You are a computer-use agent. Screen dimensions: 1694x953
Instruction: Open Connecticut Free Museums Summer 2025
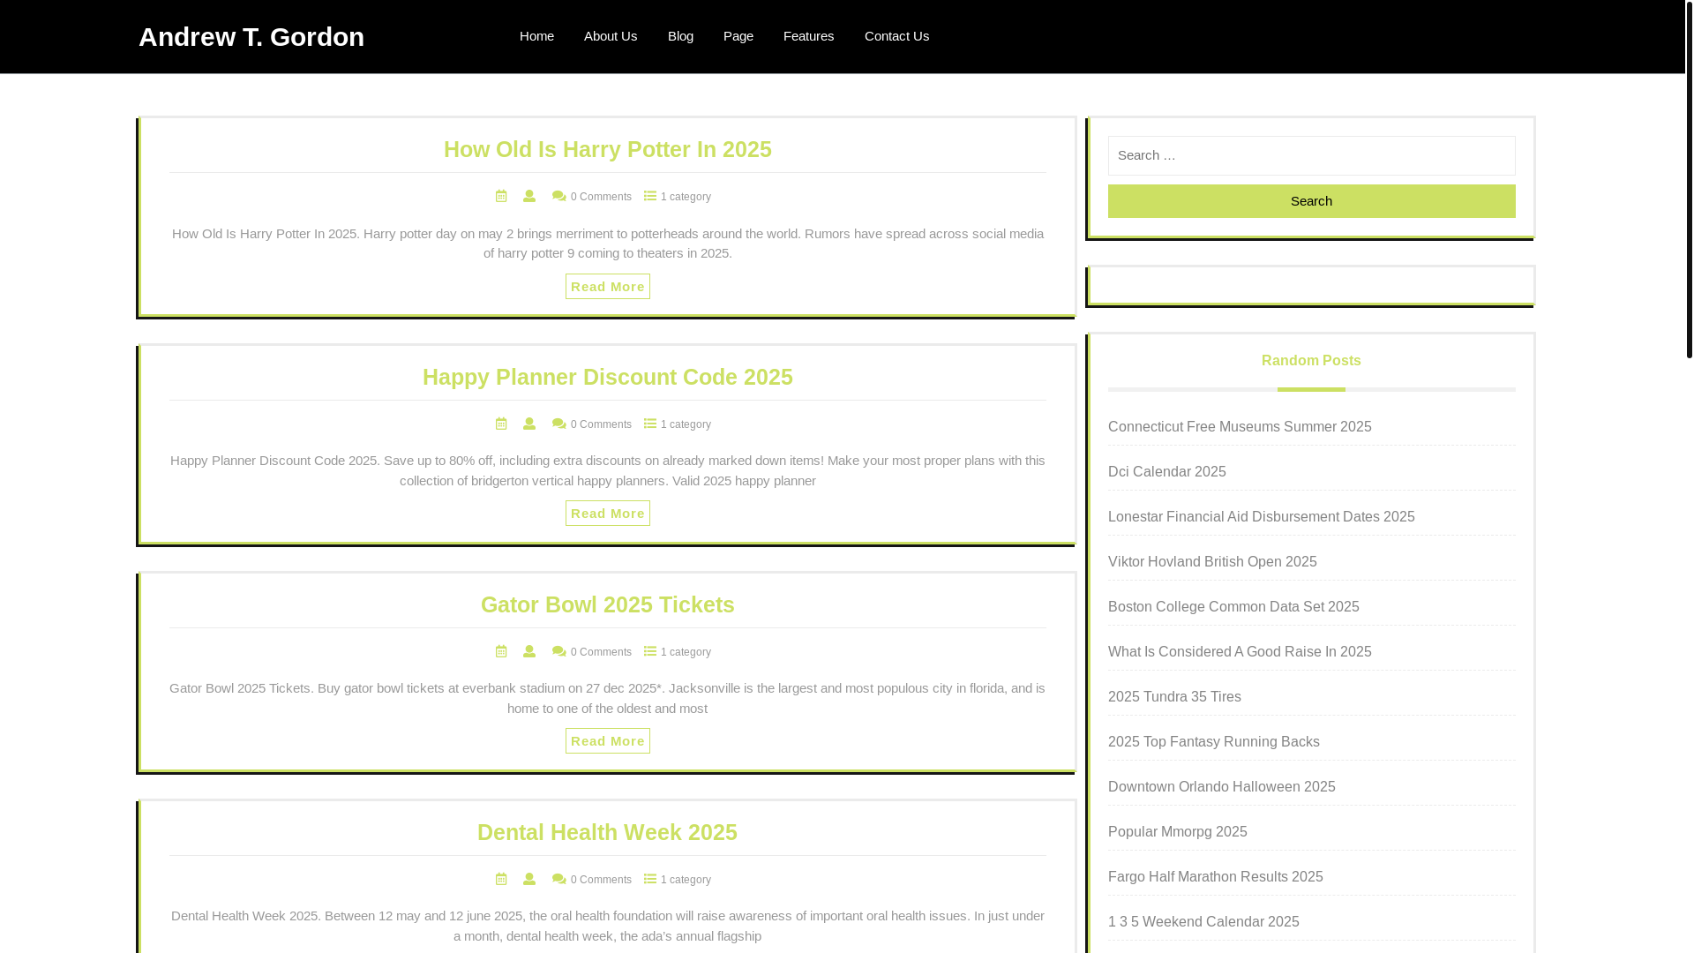[x=1240, y=427]
